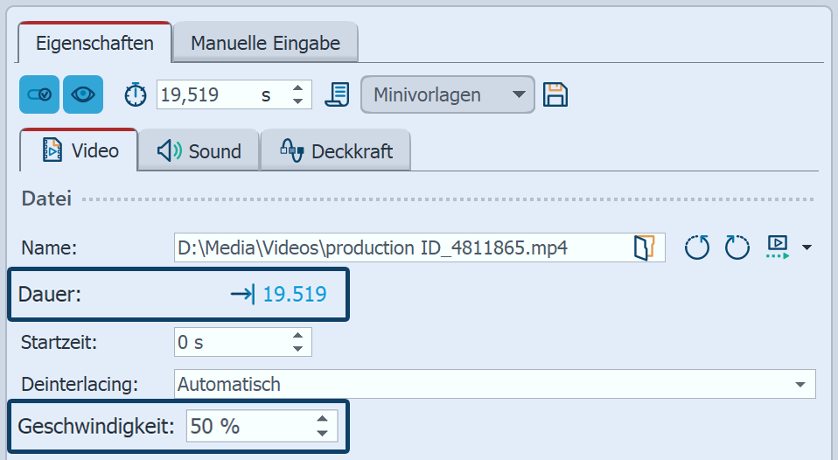Switch to the Manuelle Eingabe tab
The width and height of the screenshot is (838, 460).
265,43
